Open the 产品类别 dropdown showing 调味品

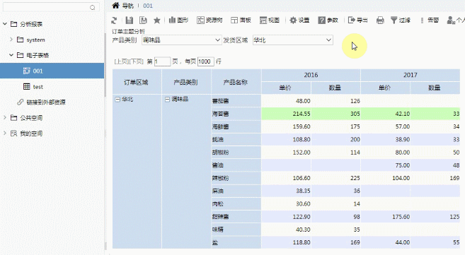181,40
